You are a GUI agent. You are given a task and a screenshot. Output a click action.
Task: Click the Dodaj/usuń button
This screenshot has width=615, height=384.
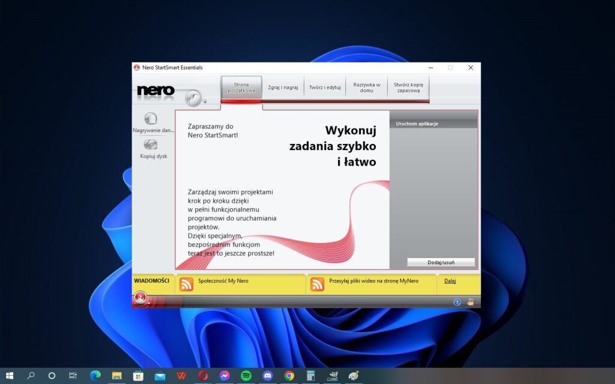(x=441, y=262)
